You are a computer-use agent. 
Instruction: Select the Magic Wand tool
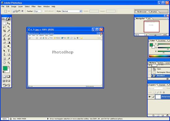point(9,27)
